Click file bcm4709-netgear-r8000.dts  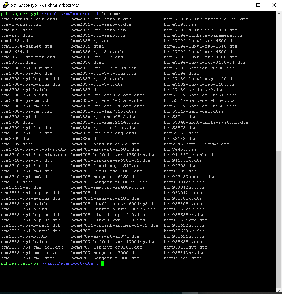[x=105, y=258]
